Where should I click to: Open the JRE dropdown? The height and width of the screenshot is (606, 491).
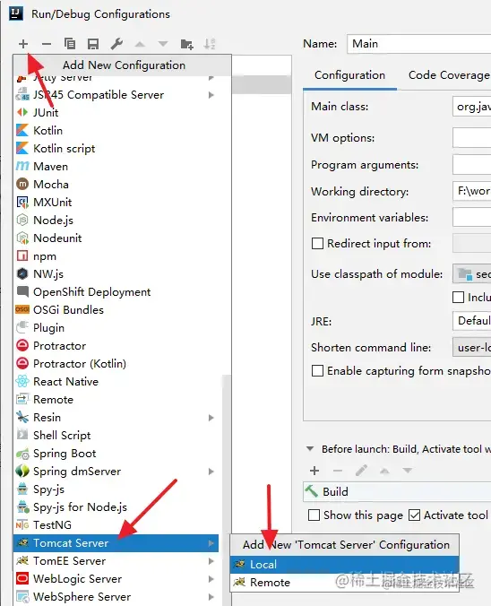(x=471, y=321)
